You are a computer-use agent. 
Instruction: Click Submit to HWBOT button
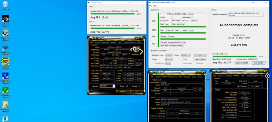[242, 63]
